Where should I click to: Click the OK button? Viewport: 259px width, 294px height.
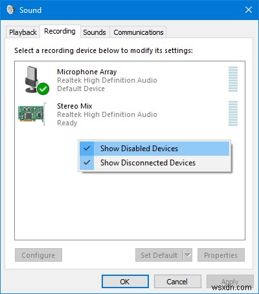click(125, 282)
